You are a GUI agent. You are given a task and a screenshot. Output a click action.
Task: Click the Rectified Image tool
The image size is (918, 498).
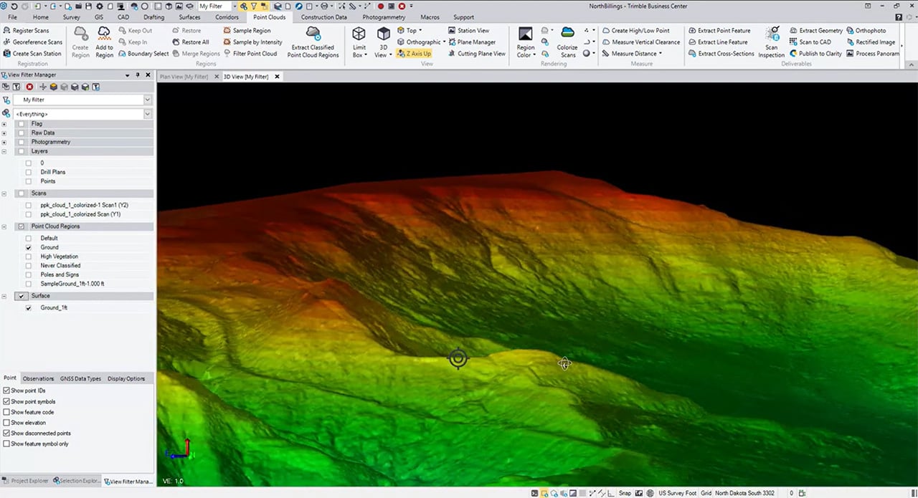click(870, 42)
